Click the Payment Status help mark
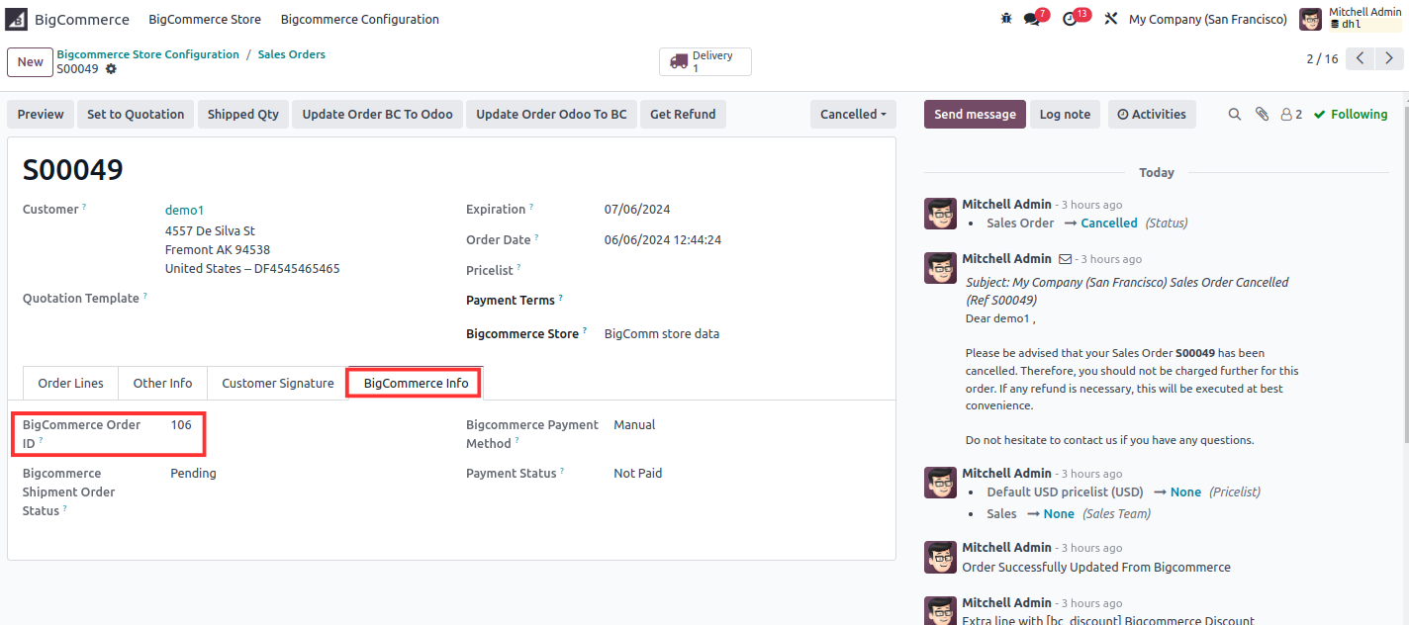The width and height of the screenshot is (1409, 625). click(562, 471)
